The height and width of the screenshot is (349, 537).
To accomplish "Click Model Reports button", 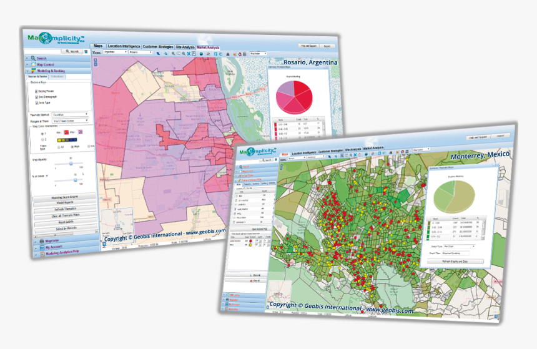I will point(65,203).
